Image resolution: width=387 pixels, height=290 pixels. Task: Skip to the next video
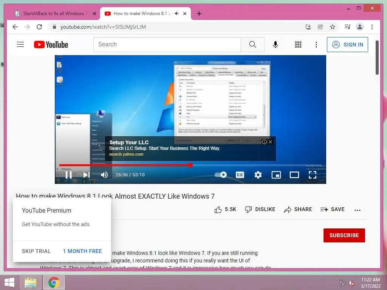[x=86, y=175]
